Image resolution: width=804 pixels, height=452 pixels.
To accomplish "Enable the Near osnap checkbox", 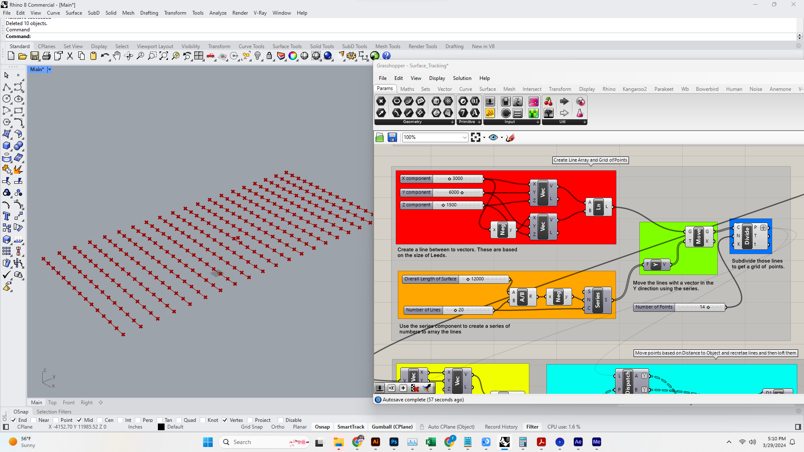I will 33,420.
